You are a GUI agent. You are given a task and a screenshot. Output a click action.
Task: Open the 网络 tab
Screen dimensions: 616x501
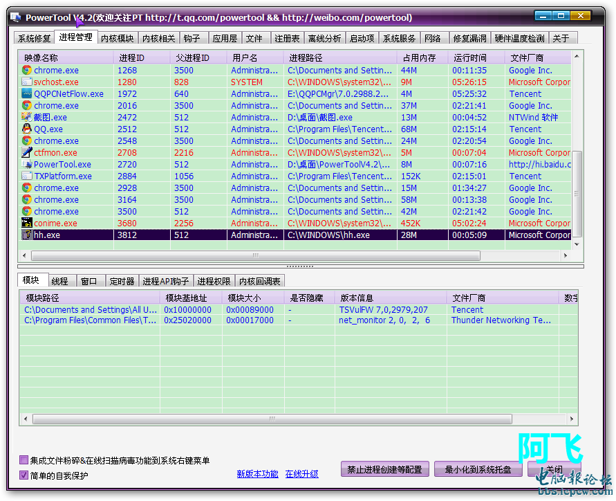click(x=433, y=38)
